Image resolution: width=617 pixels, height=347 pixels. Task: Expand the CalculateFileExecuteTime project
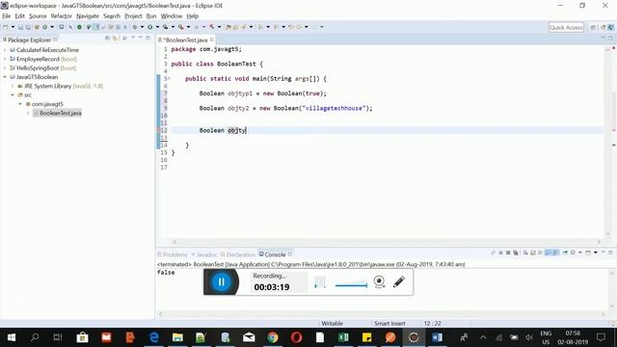[5, 50]
